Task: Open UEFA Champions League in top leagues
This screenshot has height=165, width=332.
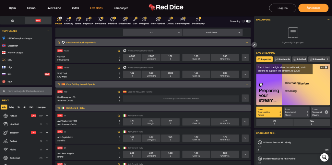Action: 20,38
